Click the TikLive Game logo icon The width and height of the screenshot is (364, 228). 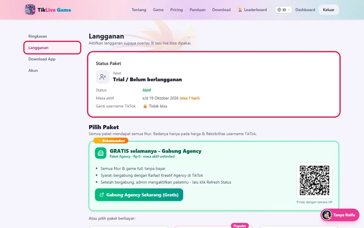tap(30, 10)
